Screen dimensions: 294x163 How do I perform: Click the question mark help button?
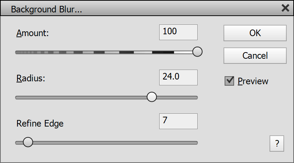tap(277, 144)
